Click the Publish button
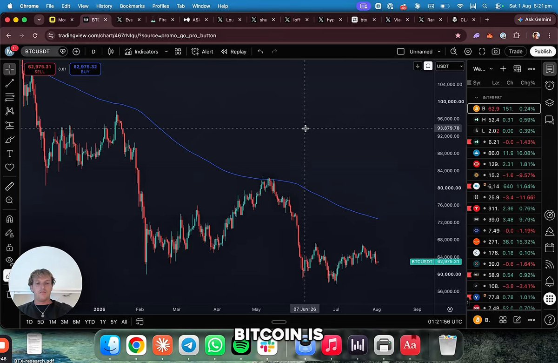Image resolution: width=558 pixels, height=363 pixels. tap(543, 52)
